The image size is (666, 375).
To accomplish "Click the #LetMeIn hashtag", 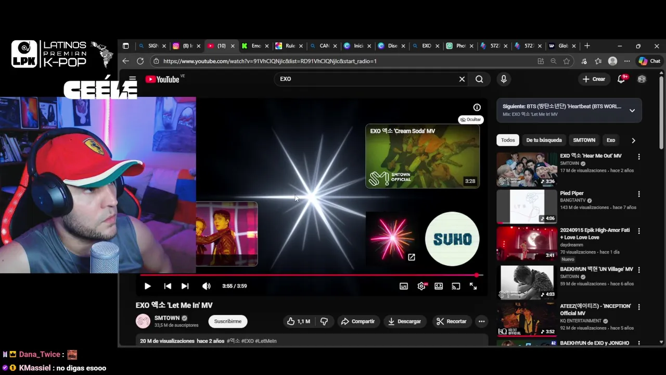I will pyautogui.click(x=265, y=341).
